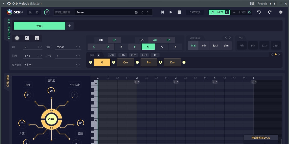Enable the 7th color extension
The width and height of the screenshot is (289, 144).
[242, 46]
